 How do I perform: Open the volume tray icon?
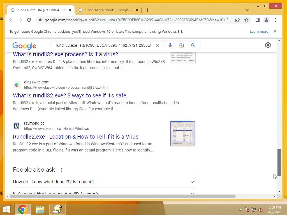pyautogui.click(x=261, y=210)
